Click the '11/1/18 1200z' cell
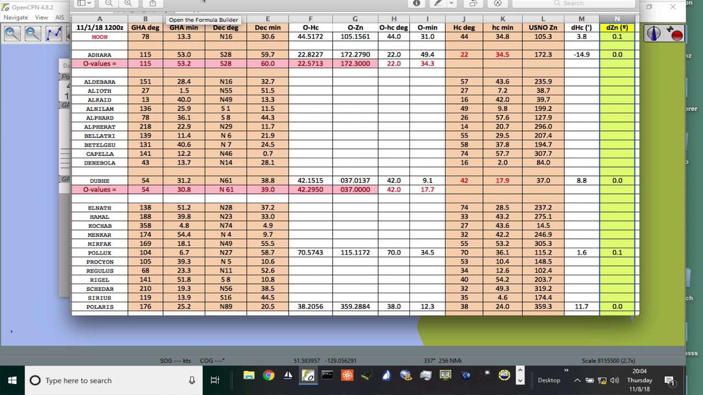This screenshot has height=395, width=703. (x=99, y=27)
